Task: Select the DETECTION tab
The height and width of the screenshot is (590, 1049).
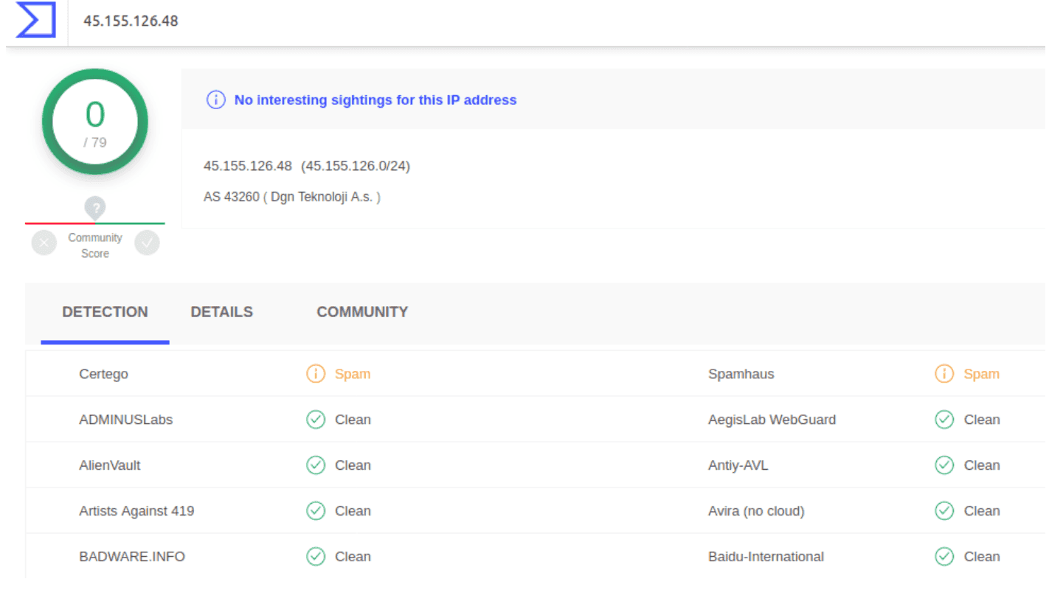Action: coord(105,312)
